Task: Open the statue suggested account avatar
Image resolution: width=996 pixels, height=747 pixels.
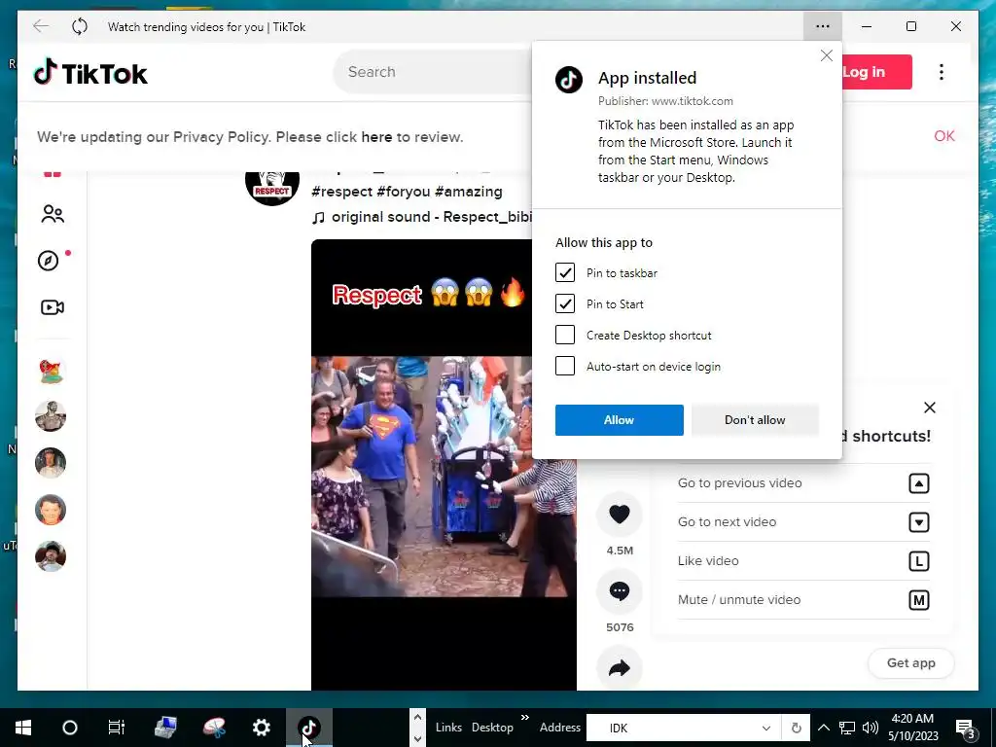Action: pos(51,416)
